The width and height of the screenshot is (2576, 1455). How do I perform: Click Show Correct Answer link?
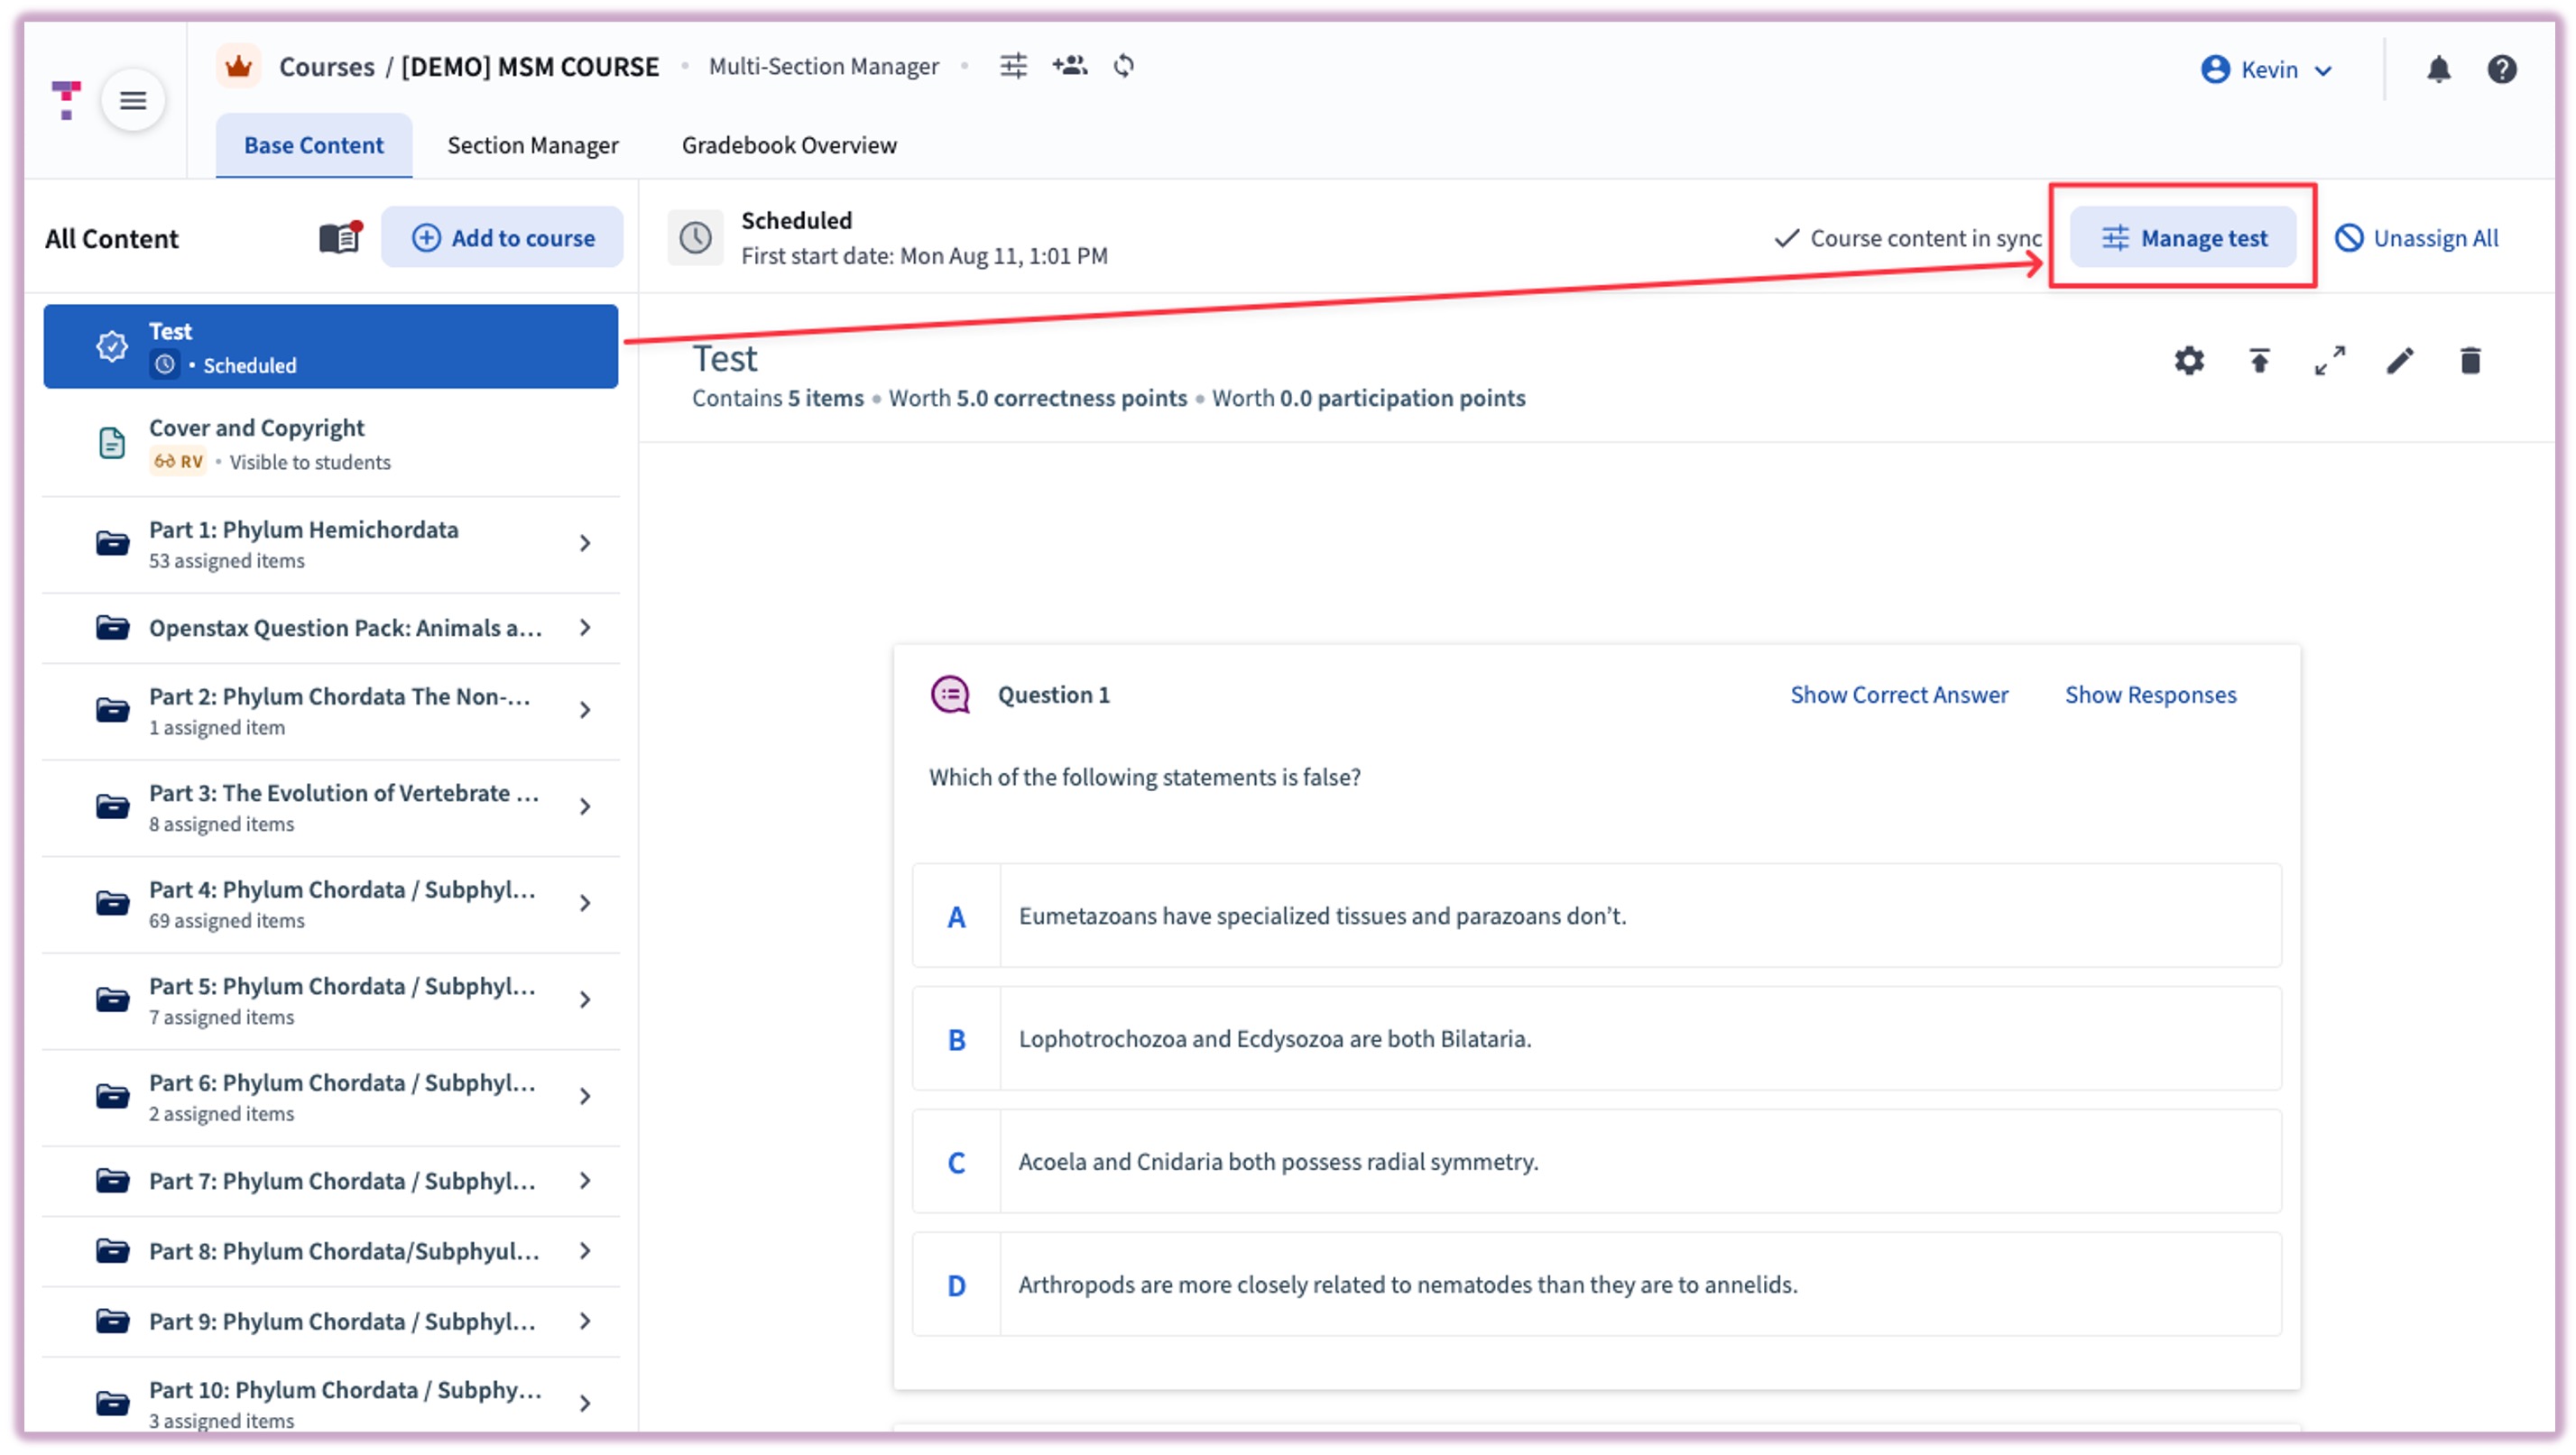1898,694
